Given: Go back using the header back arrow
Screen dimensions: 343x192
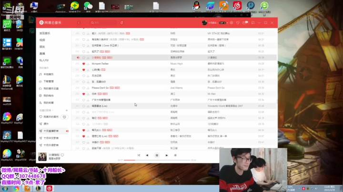Looking at the screenshot, I should coord(79,23).
